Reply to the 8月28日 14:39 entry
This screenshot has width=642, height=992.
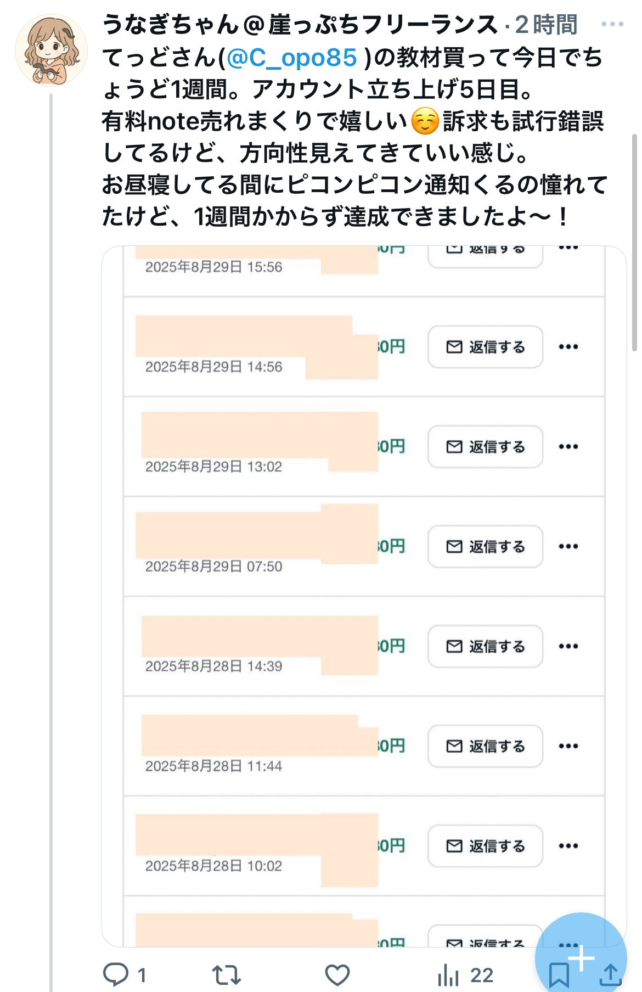485,646
